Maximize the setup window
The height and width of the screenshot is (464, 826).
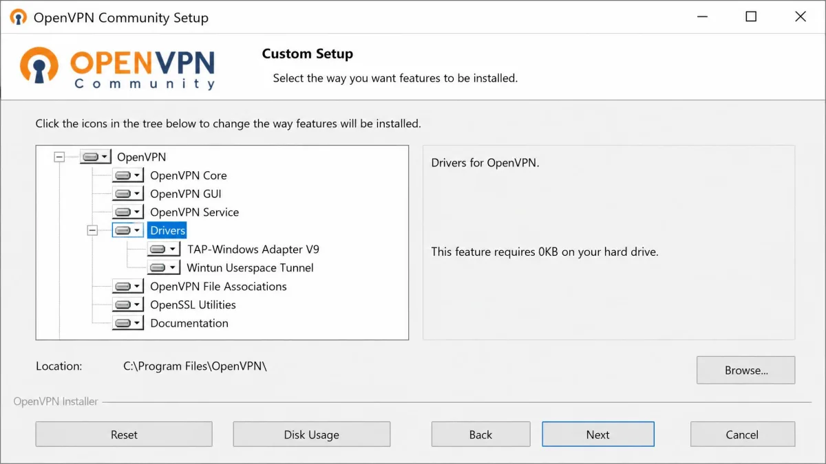[751, 17]
